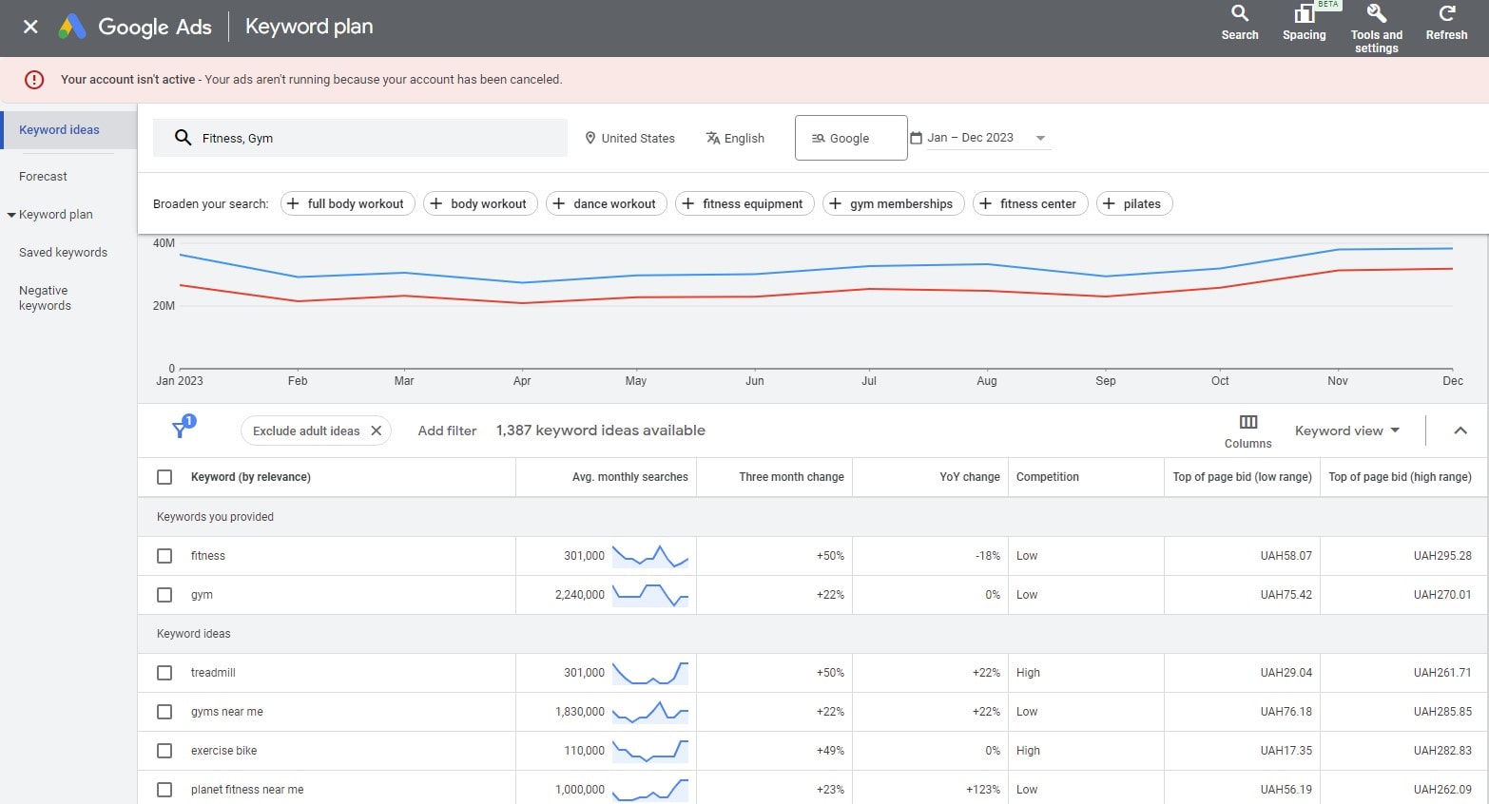Image resolution: width=1489 pixels, height=804 pixels.
Task: Open Saved keywords in the sidebar
Action: pos(63,253)
